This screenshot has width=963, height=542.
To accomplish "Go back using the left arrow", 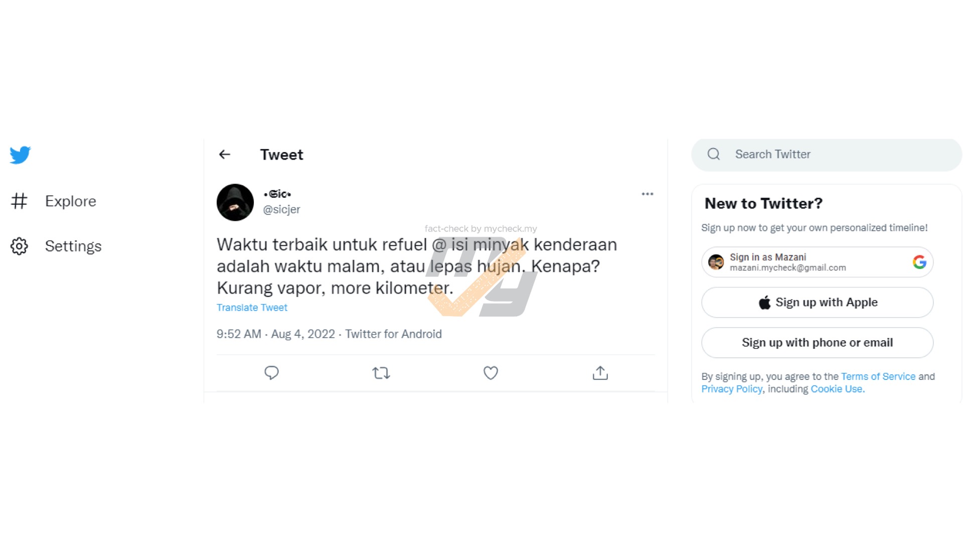I will click(x=225, y=155).
